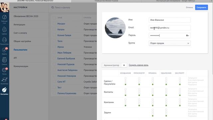Open user Тест
The height and width of the screenshot is (120, 213).
point(59,87)
